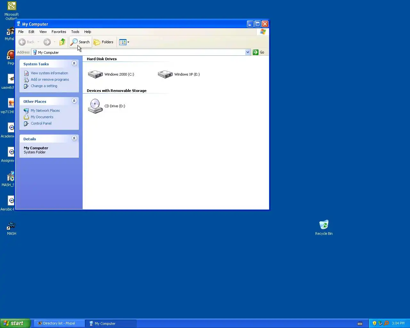Open the Favorites menu
The width and height of the screenshot is (410, 328).
pyautogui.click(x=59, y=32)
